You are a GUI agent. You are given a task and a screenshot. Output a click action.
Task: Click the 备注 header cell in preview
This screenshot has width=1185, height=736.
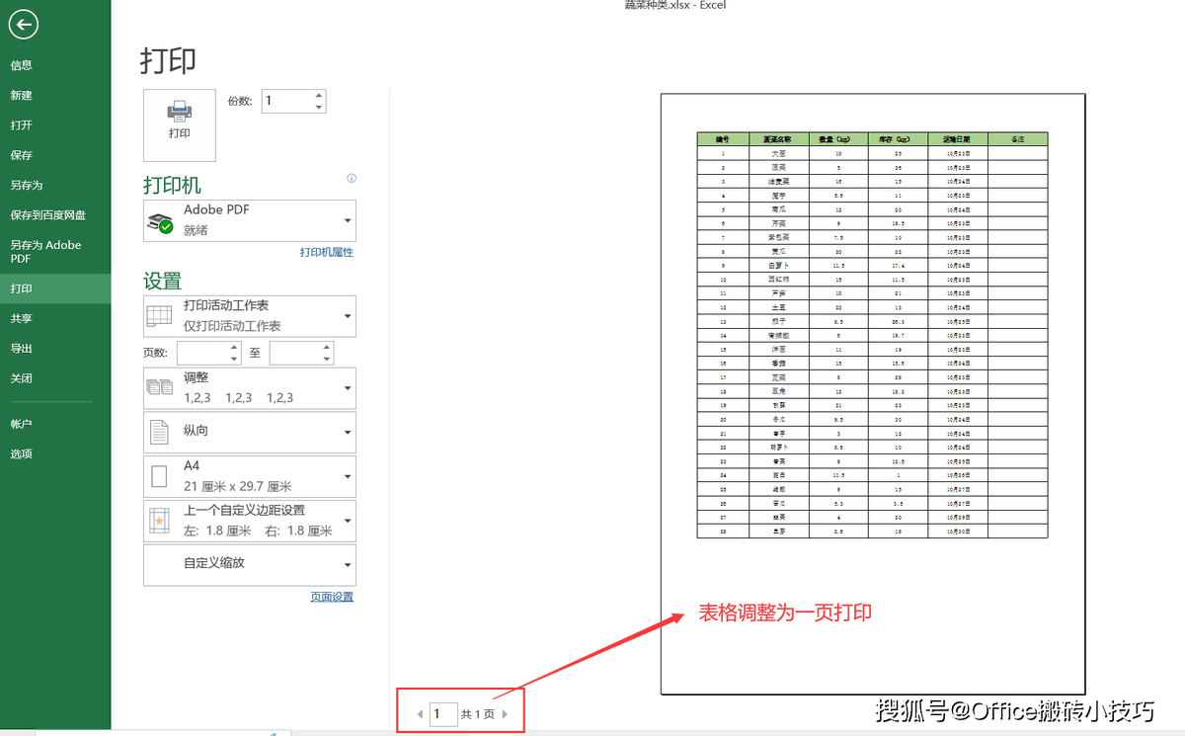(x=1017, y=139)
